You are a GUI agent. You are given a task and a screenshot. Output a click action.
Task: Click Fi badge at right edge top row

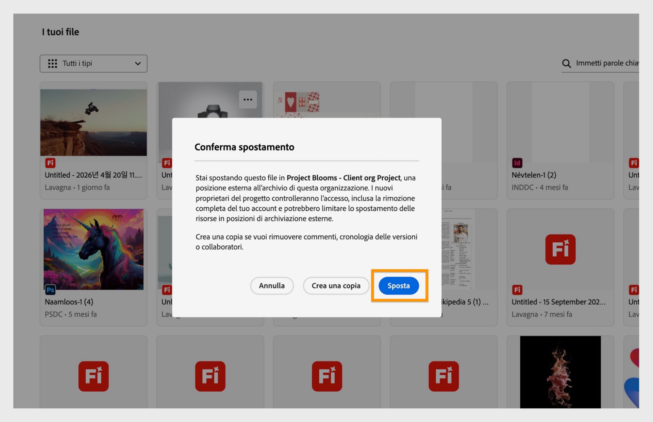click(634, 163)
